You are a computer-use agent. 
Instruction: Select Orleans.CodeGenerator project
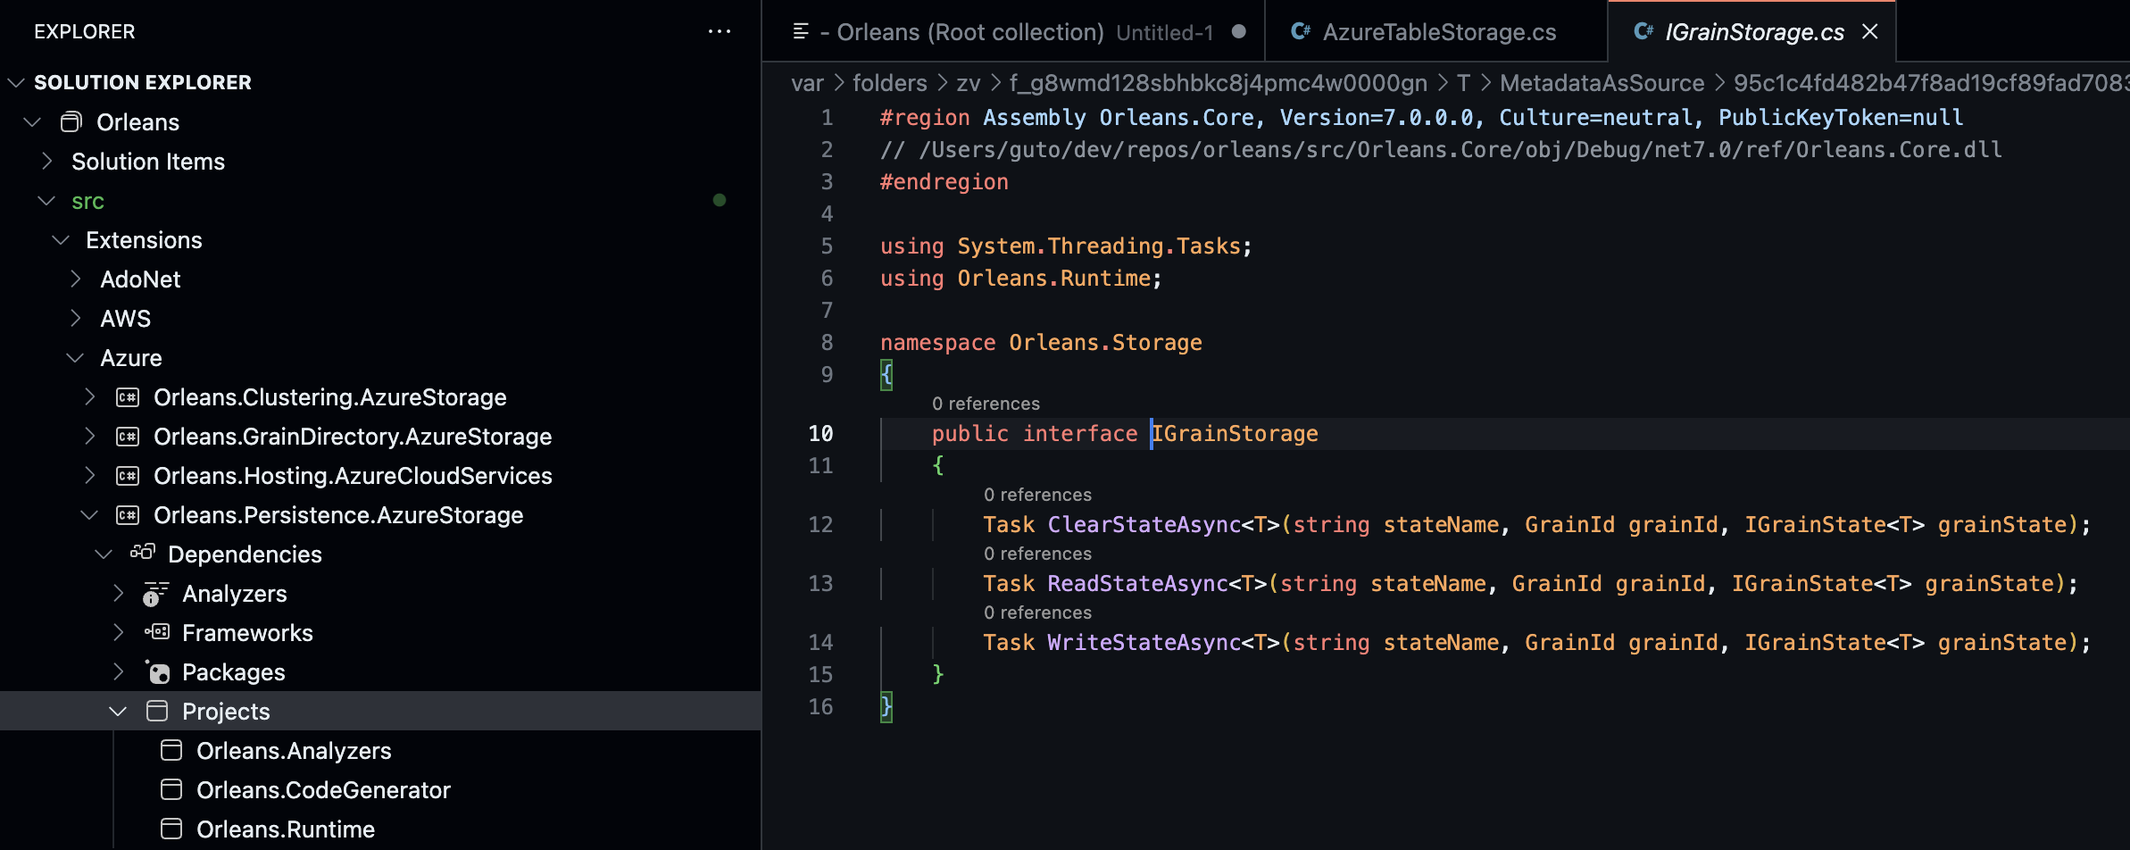pos(323,789)
